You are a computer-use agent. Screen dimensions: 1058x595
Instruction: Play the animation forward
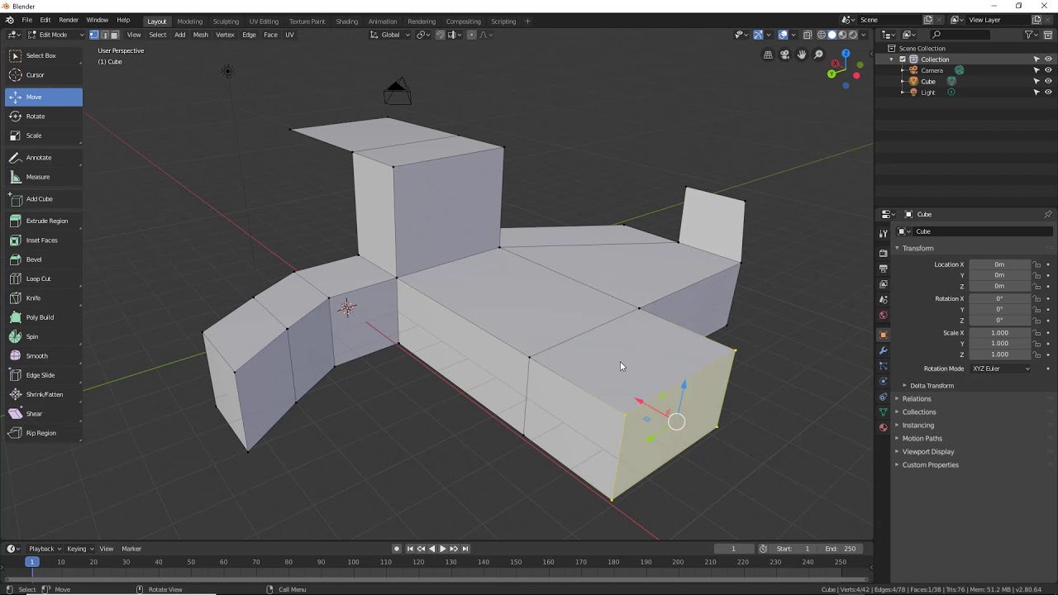[442, 549]
